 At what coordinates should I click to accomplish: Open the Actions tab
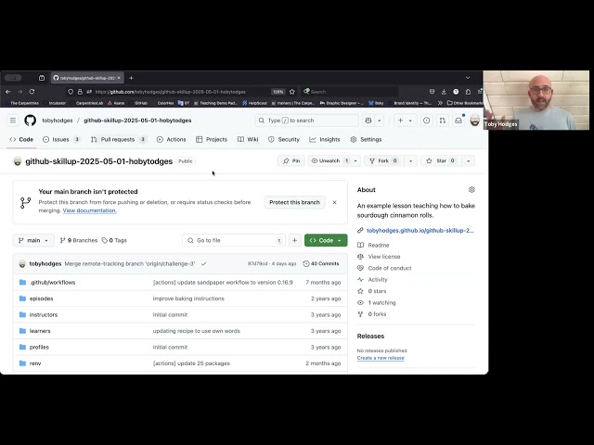pyautogui.click(x=171, y=139)
